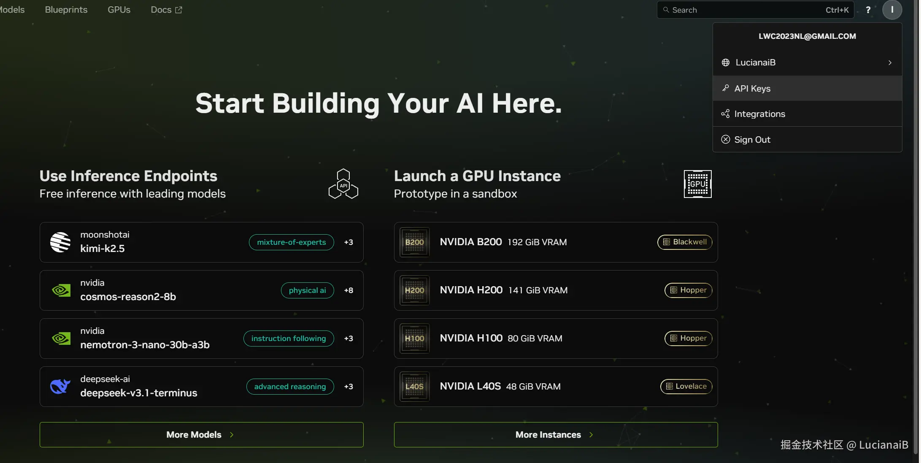
Task: Expand the +3 tags on kimi-k2.5
Action: (348, 242)
